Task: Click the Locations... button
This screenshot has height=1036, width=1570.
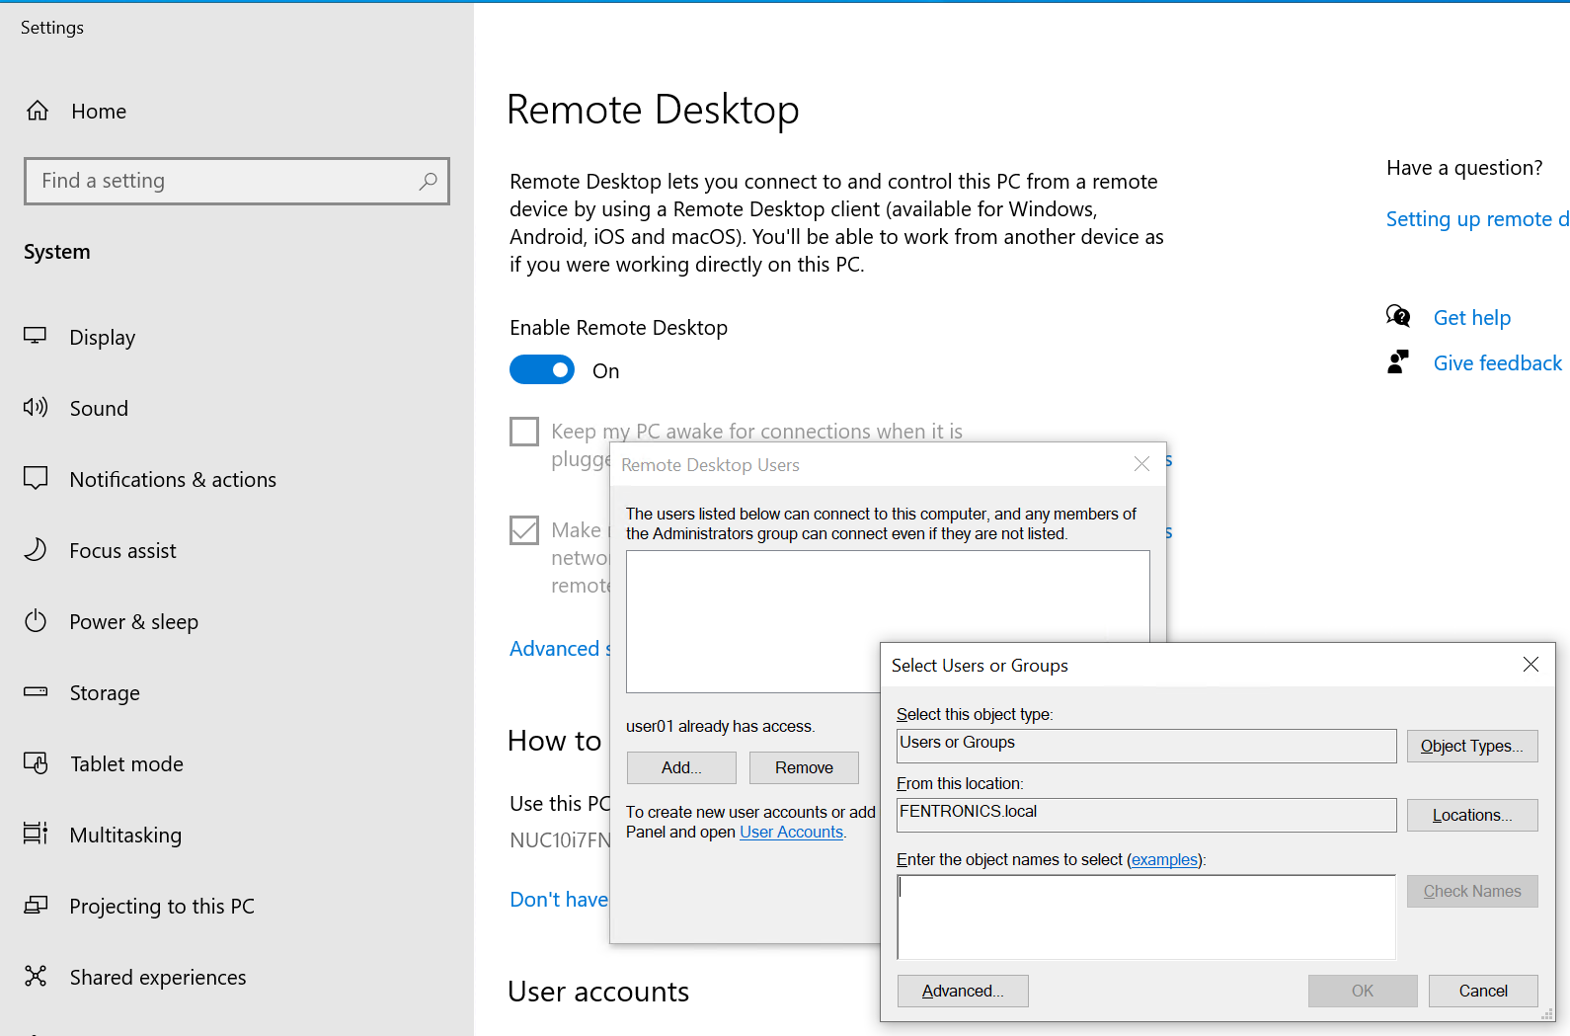Action: (x=1471, y=815)
